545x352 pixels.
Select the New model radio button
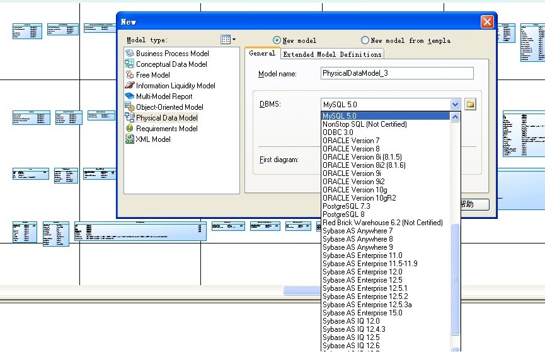coord(277,40)
